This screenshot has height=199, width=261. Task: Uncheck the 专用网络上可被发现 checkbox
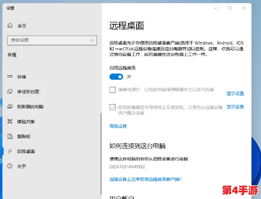click(112, 107)
